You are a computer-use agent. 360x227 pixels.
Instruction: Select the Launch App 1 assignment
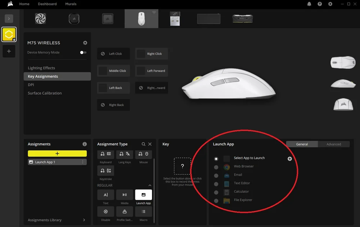point(57,162)
